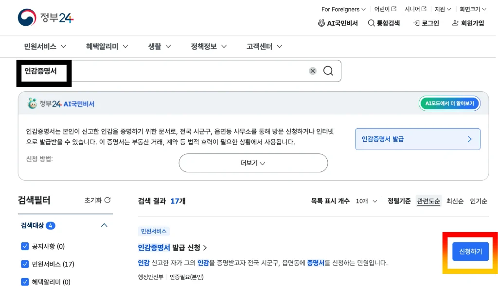Image resolution: width=498 pixels, height=286 pixels.
Task: Expand the AI answer with 더보기
Action: point(253,163)
